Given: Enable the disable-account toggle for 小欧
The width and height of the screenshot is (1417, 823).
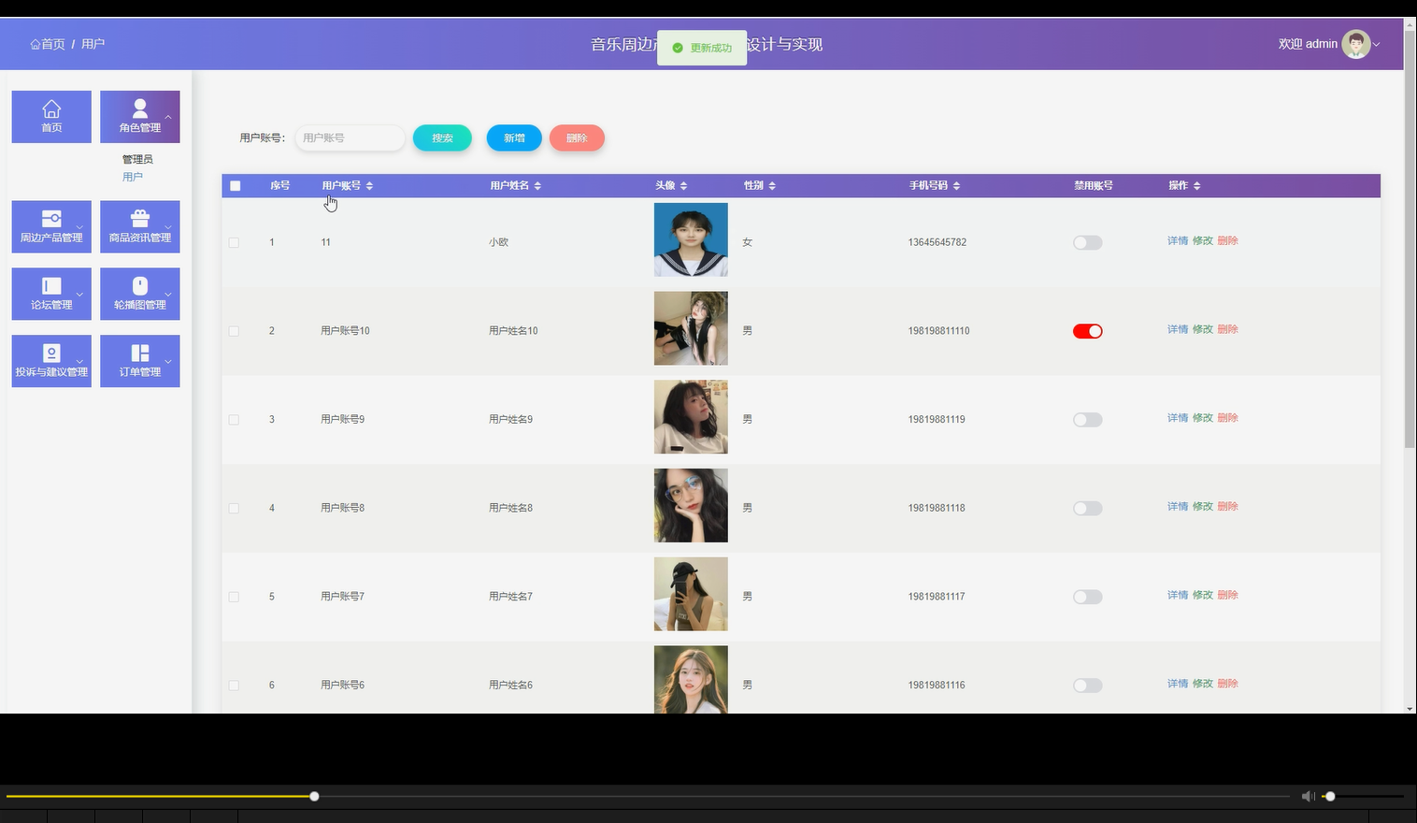Looking at the screenshot, I should [x=1087, y=242].
